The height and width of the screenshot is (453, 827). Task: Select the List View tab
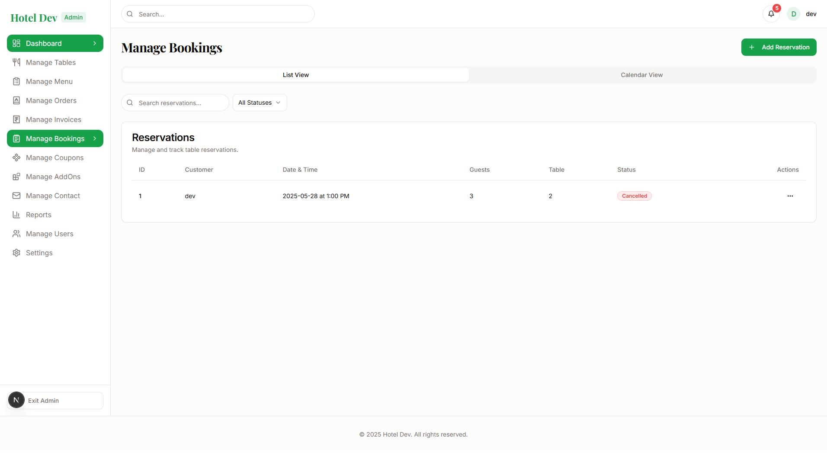pyautogui.click(x=295, y=75)
